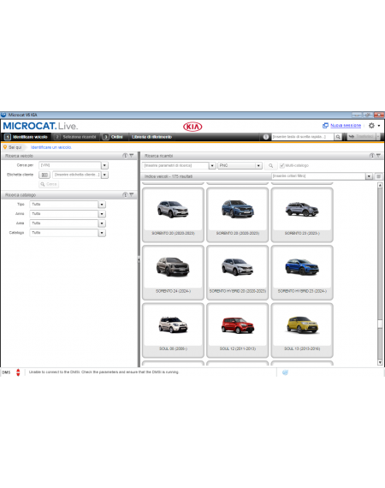Screen dimensions: 385x488
Task: Click the parts search magnifier button
Action: (271, 165)
